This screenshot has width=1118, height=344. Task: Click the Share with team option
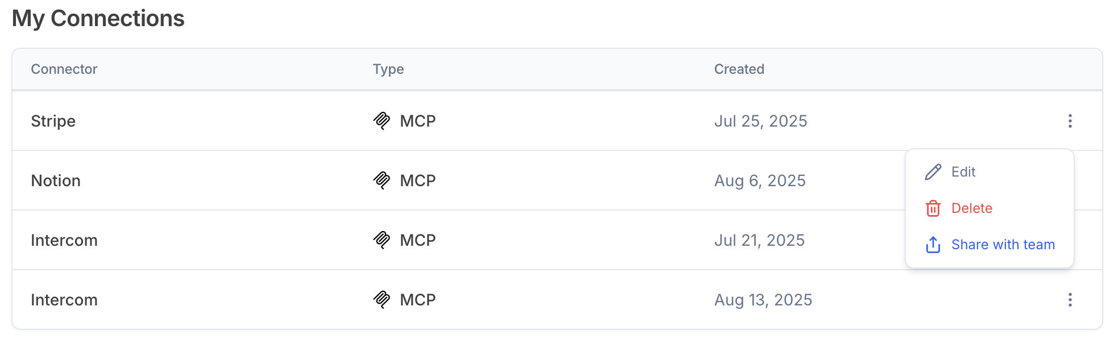[1004, 244]
